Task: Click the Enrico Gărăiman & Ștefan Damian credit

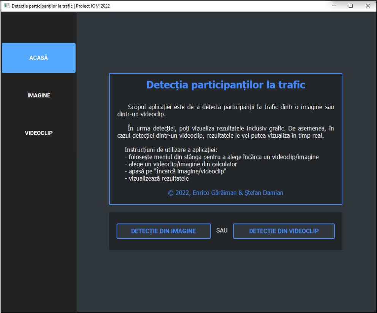Action: [225, 192]
